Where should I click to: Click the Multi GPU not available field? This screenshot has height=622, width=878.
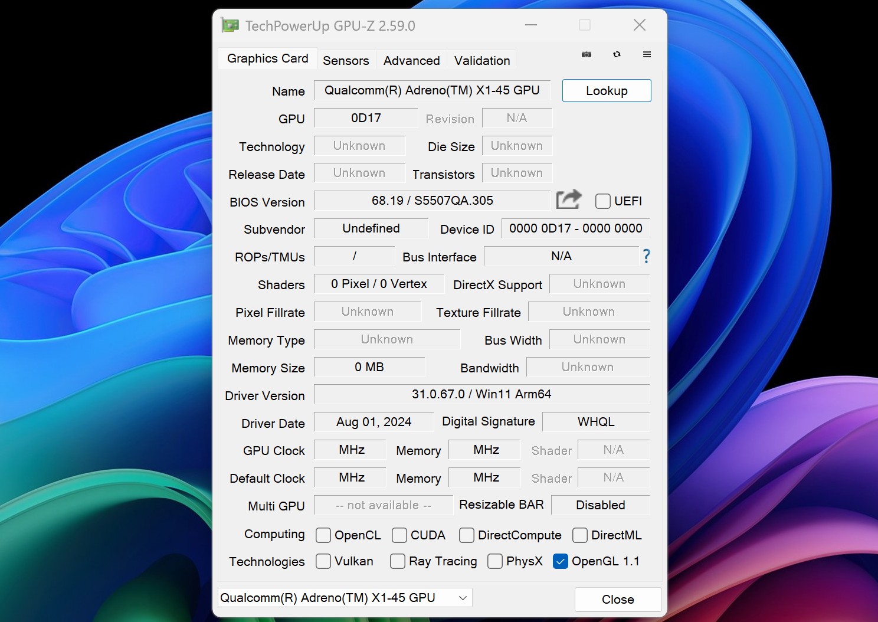(384, 505)
